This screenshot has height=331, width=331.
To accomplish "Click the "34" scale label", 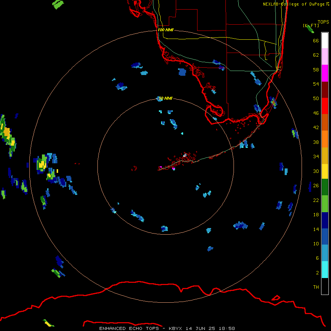I will click(x=316, y=157).
